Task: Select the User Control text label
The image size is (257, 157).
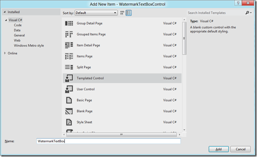Action: [85, 89]
